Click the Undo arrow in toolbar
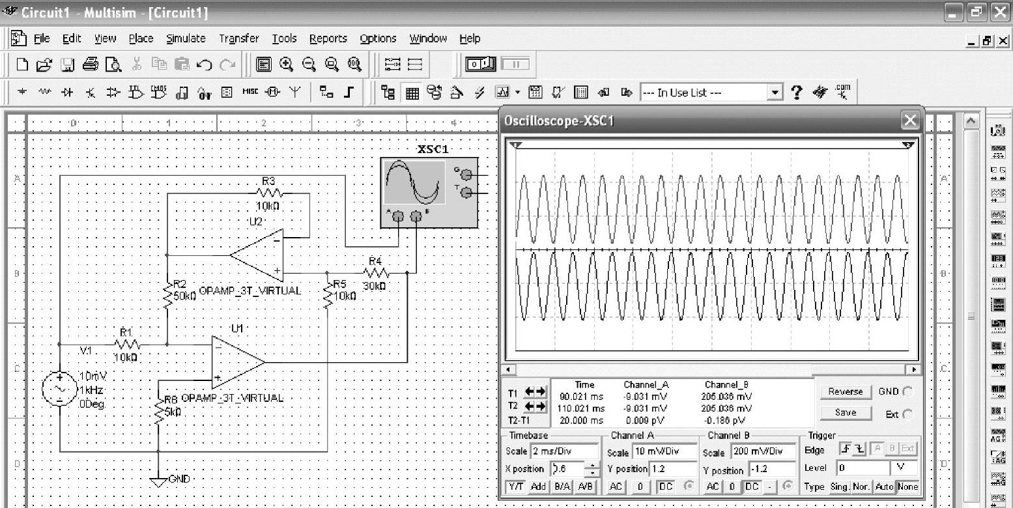The width and height of the screenshot is (1013, 508). pyautogui.click(x=204, y=64)
